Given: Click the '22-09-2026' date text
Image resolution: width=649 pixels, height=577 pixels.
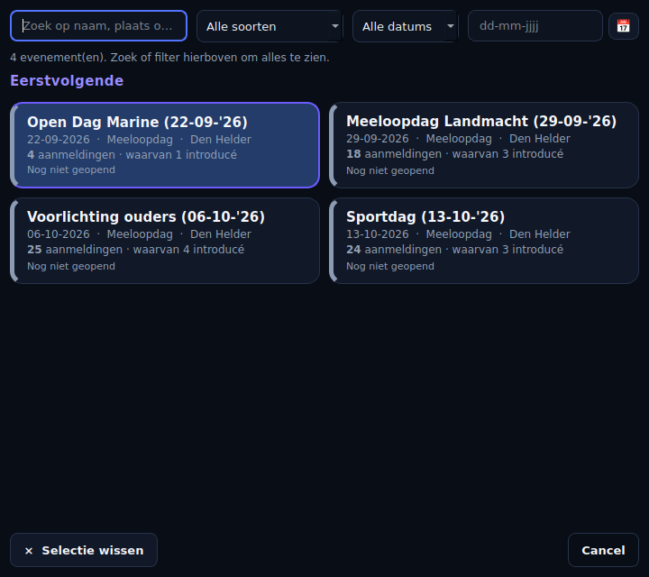Looking at the screenshot, I should tap(59, 140).
